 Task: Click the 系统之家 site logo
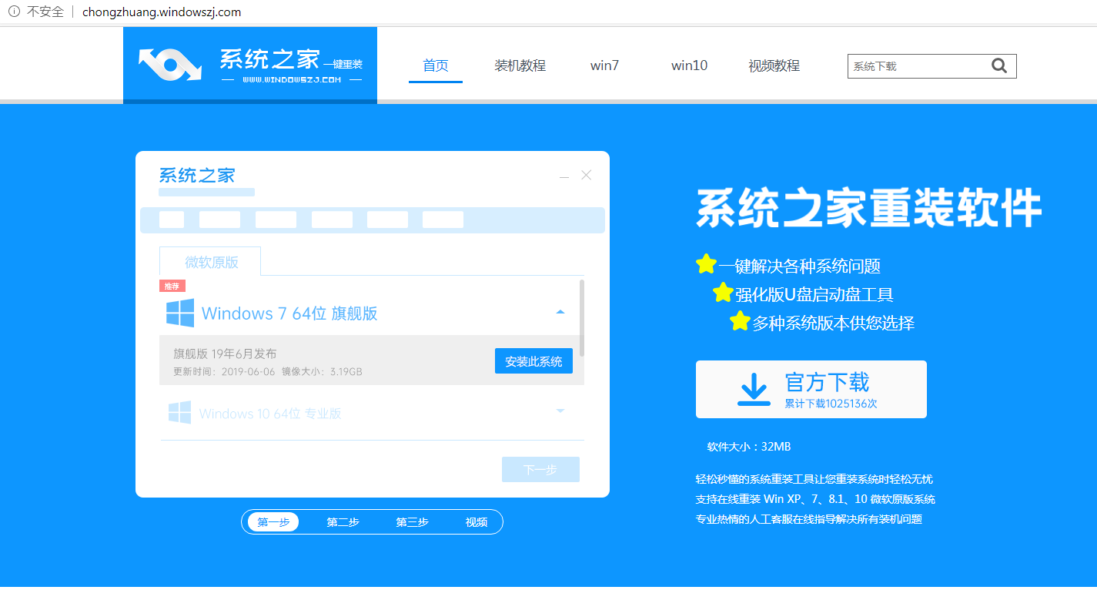250,65
